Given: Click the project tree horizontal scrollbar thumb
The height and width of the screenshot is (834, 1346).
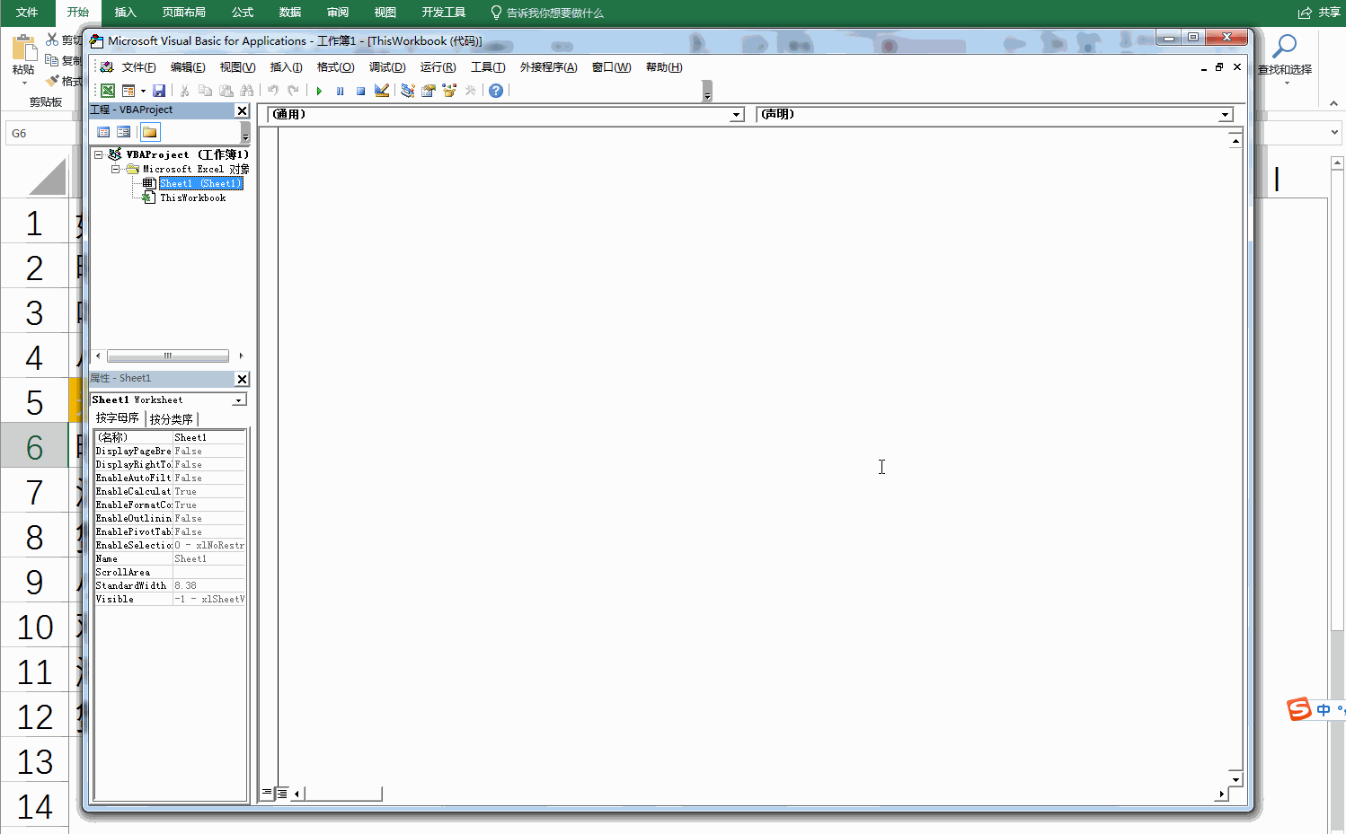Looking at the screenshot, I should pyautogui.click(x=168, y=356).
